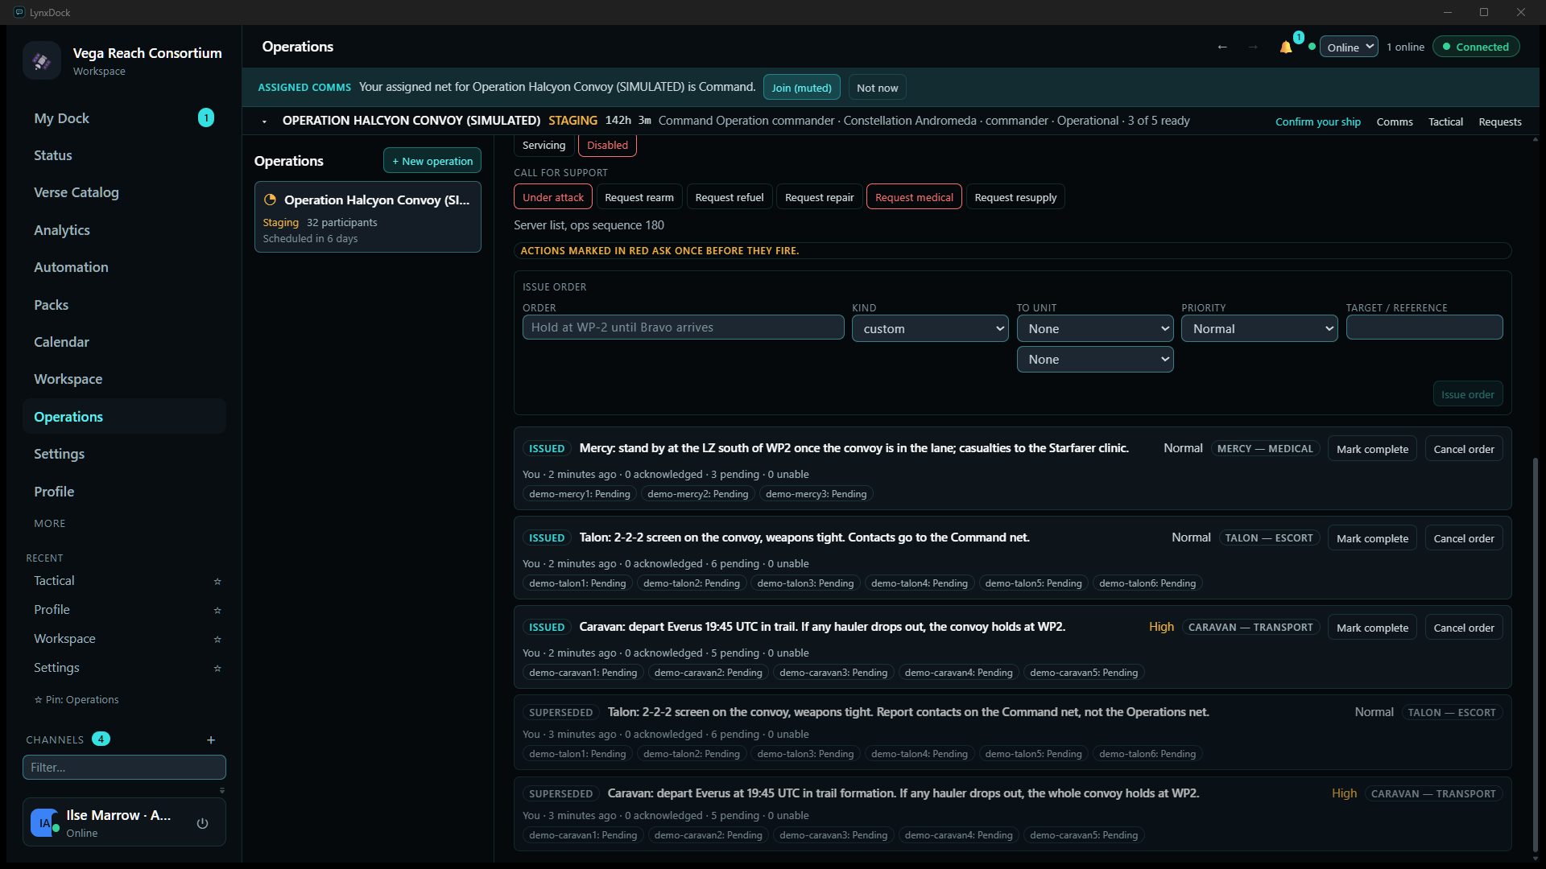Toggle the star next to recent Tactical
The image size is (1546, 869).
point(217,581)
